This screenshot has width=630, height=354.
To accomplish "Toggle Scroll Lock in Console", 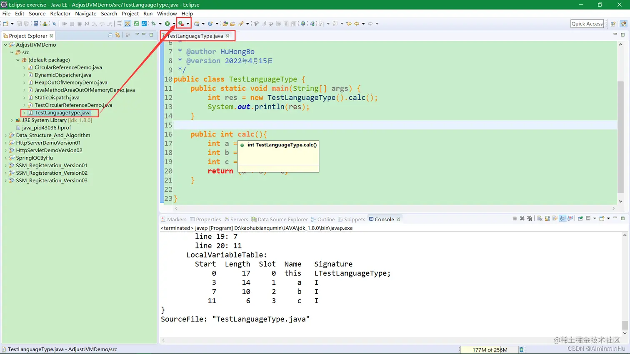I will click(547, 218).
